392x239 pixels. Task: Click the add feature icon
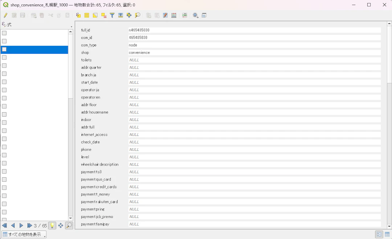click(x=33, y=15)
